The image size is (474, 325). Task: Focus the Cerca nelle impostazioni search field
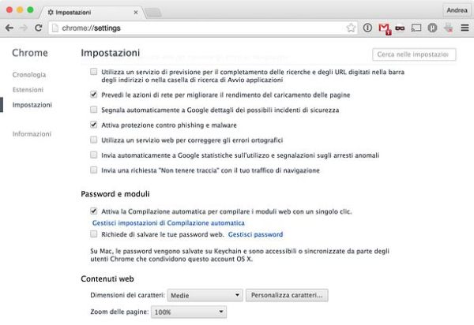click(x=414, y=54)
